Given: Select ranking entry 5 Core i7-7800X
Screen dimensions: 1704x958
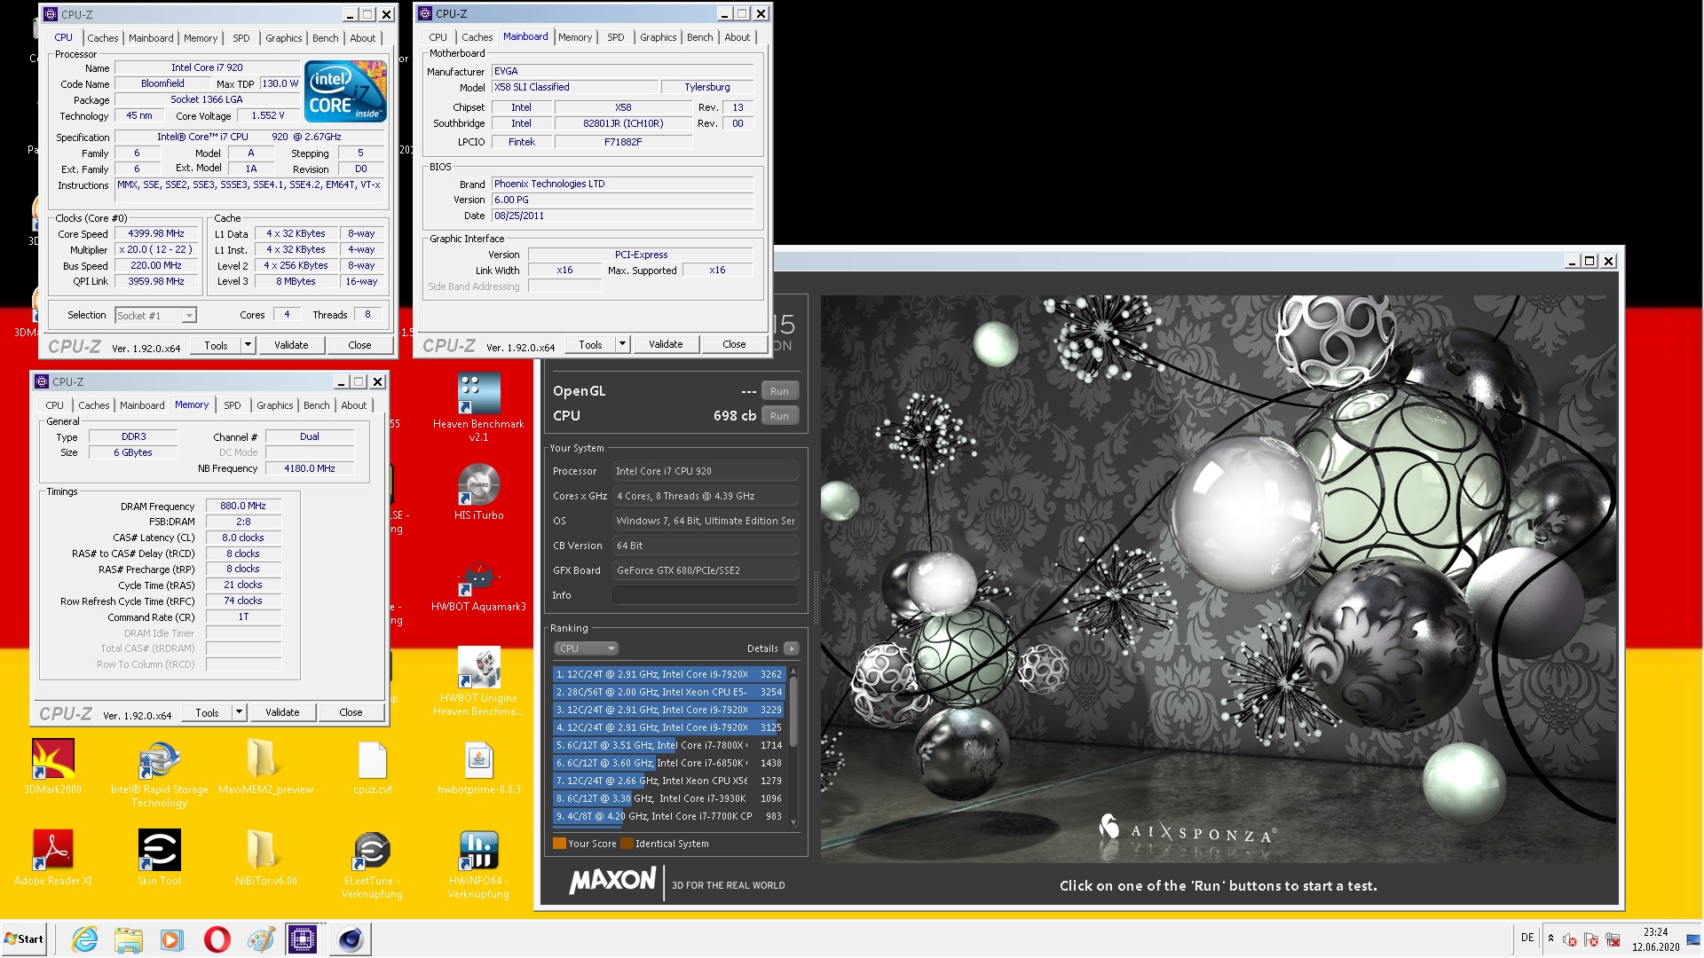Looking at the screenshot, I should pyautogui.click(x=669, y=745).
